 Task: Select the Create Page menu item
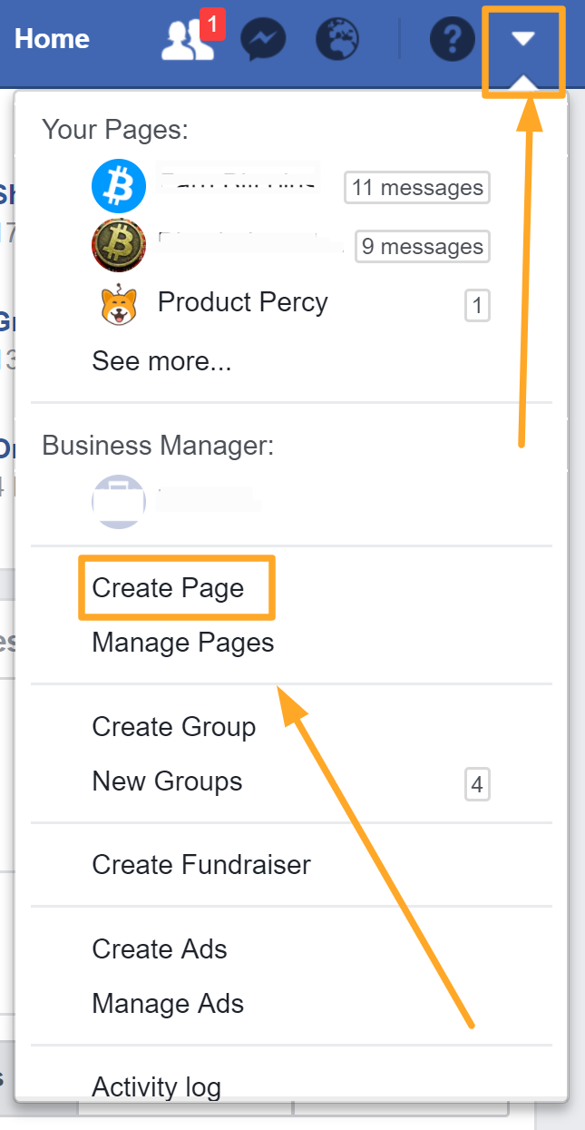[x=168, y=588]
